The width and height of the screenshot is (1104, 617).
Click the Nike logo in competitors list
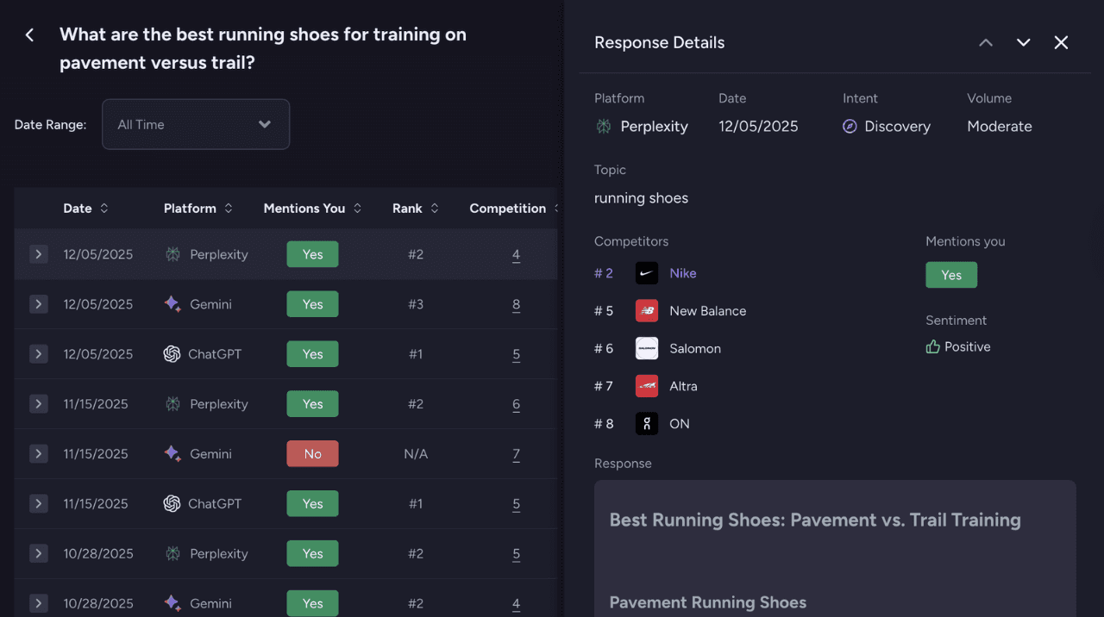647,273
